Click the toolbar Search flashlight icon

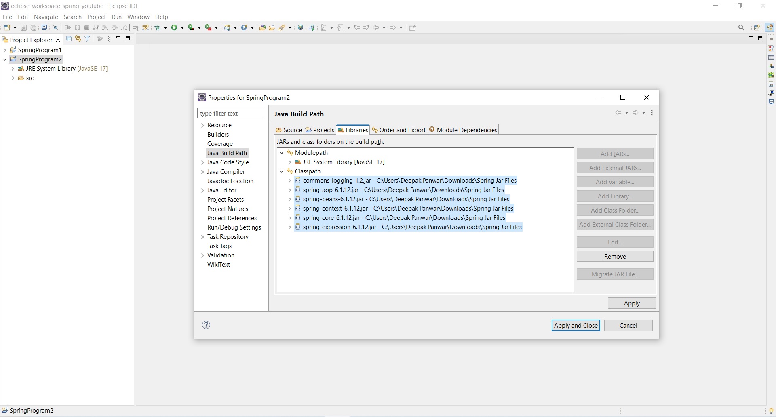(x=283, y=27)
